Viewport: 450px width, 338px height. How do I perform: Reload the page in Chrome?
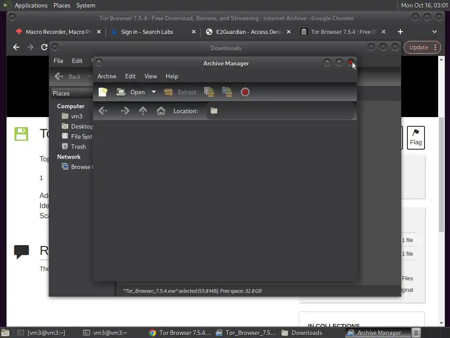click(x=44, y=47)
